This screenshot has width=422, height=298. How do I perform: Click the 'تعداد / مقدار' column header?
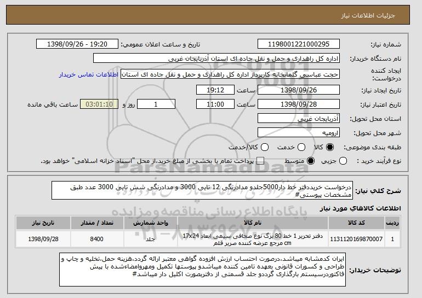(97, 223)
